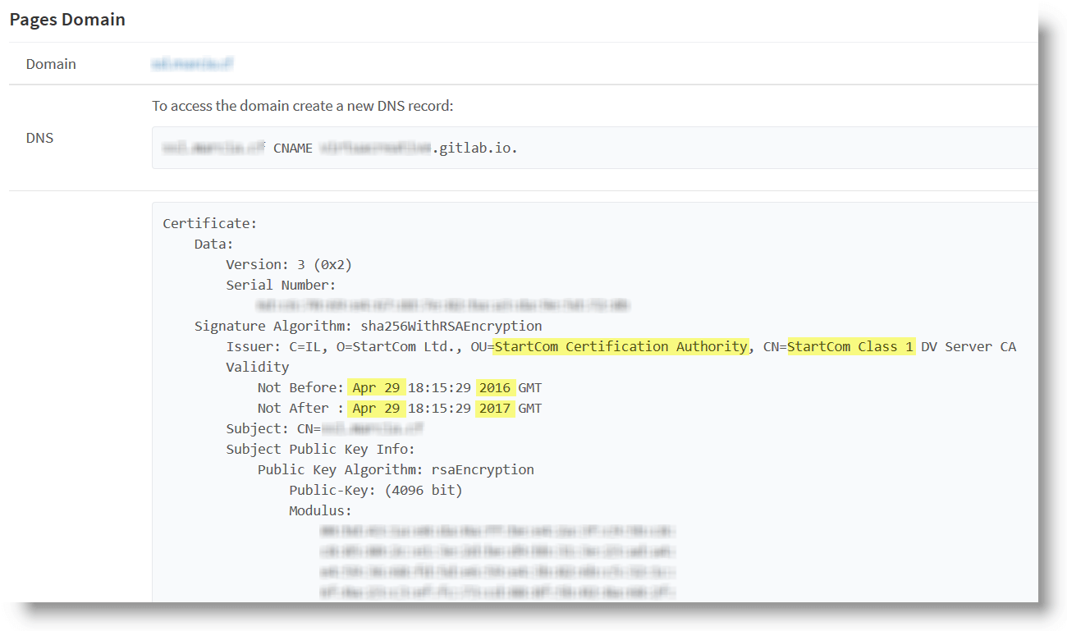Select the Domain row label

(x=51, y=63)
